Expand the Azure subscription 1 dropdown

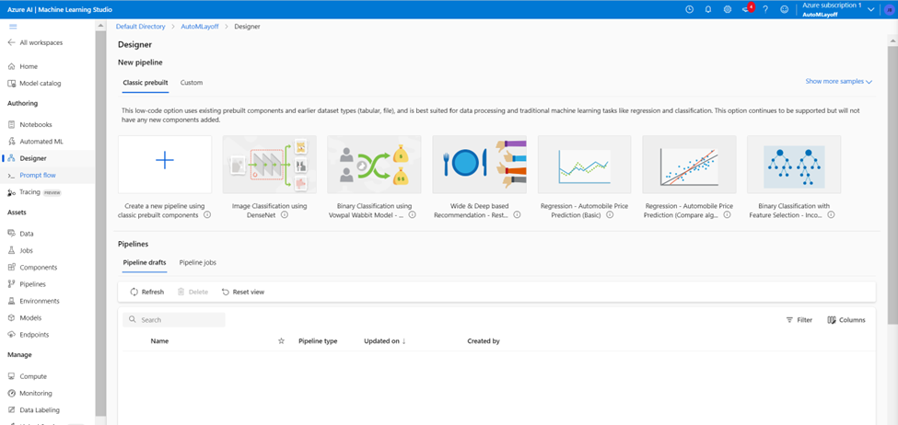click(x=871, y=10)
